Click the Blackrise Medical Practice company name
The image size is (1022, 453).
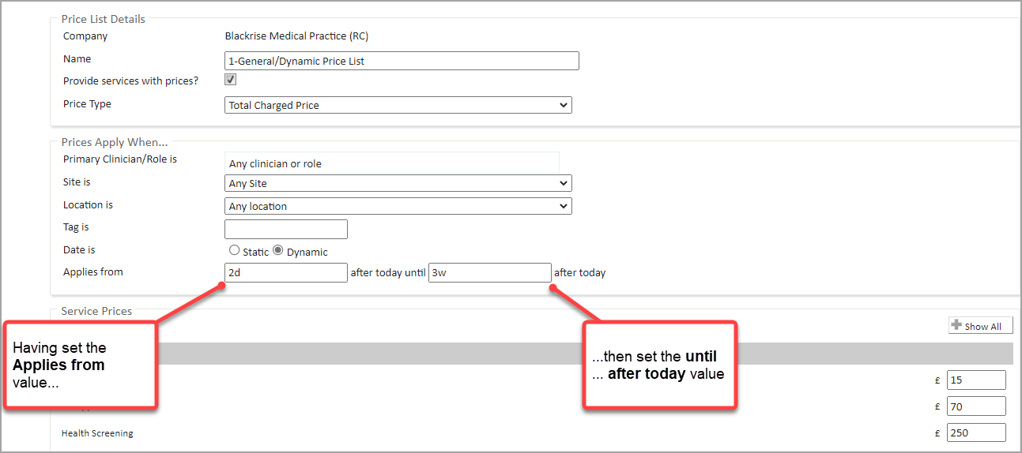pyautogui.click(x=296, y=36)
